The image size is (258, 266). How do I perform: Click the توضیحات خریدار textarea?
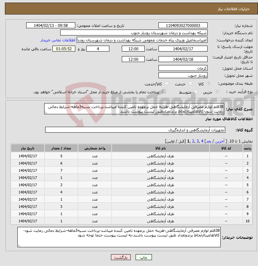tap(119, 237)
